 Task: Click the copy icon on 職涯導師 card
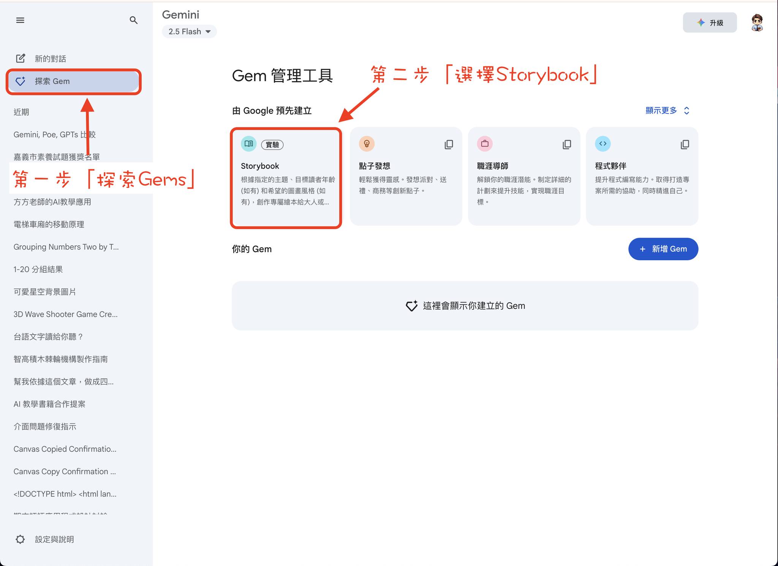click(x=567, y=145)
